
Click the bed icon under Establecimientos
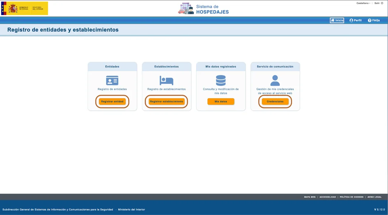[x=166, y=80]
